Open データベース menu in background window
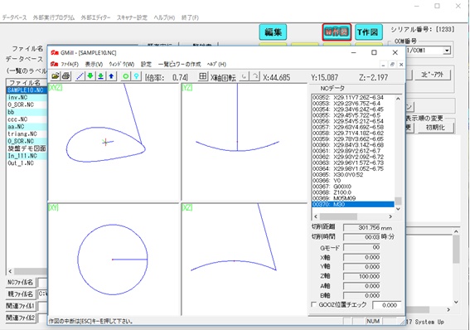470x330 pixels. tap(14, 17)
